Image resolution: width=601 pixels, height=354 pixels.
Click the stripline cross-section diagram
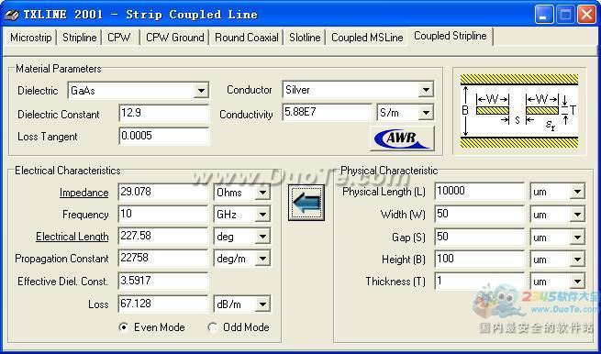(x=519, y=111)
